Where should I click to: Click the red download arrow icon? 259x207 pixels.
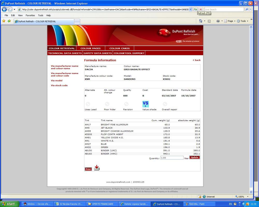[x=97, y=168]
